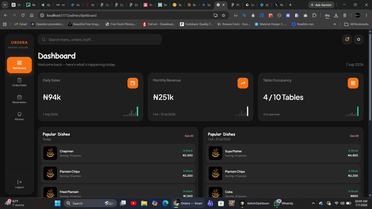Open Windows Start menu

coord(57,203)
